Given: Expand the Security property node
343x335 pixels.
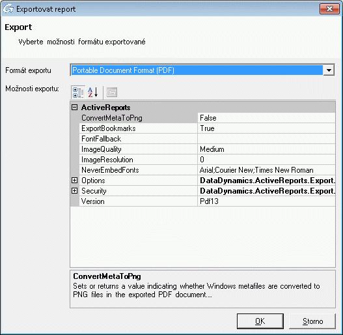Looking at the screenshot, I should tap(74, 190).
